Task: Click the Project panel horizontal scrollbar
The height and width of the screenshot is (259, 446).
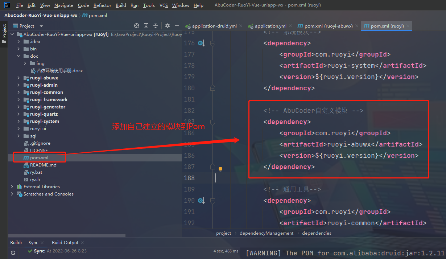Action: 67,235
